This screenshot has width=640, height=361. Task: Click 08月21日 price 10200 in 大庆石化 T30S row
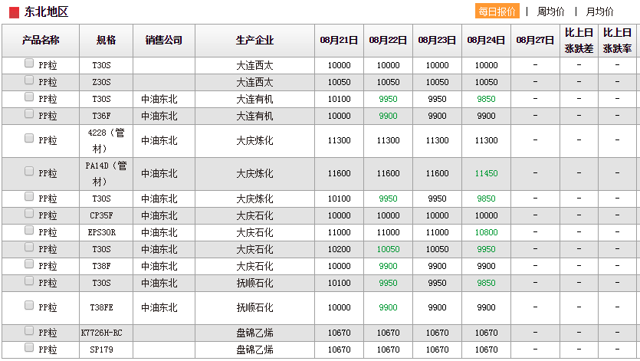[x=340, y=249]
